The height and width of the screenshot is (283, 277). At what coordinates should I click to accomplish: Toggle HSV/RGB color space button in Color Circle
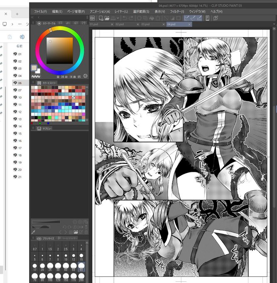pos(85,76)
